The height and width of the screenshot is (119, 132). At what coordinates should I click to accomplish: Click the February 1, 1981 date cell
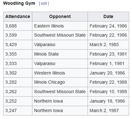108,63
